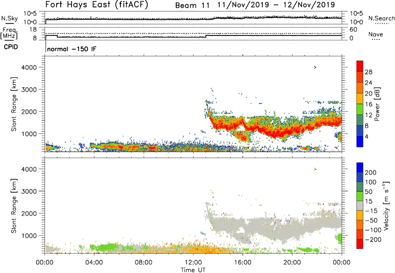
Task: Click the 'N.Sky' legend label
Action: (9, 18)
